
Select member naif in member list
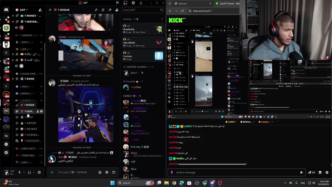[x=143, y=162]
